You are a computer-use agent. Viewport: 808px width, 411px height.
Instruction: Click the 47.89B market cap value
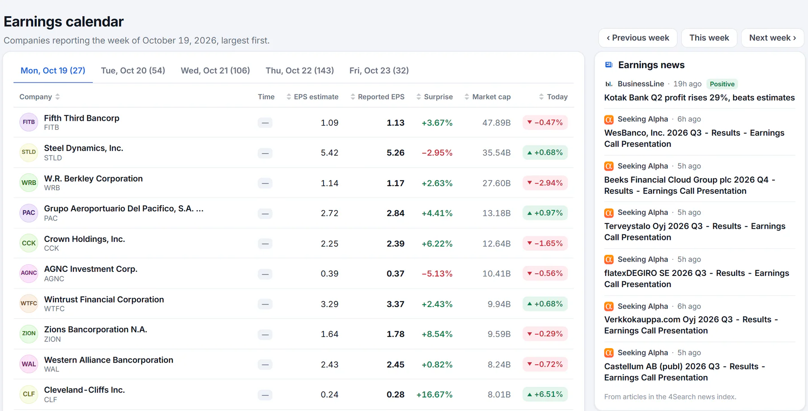[x=496, y=123]
